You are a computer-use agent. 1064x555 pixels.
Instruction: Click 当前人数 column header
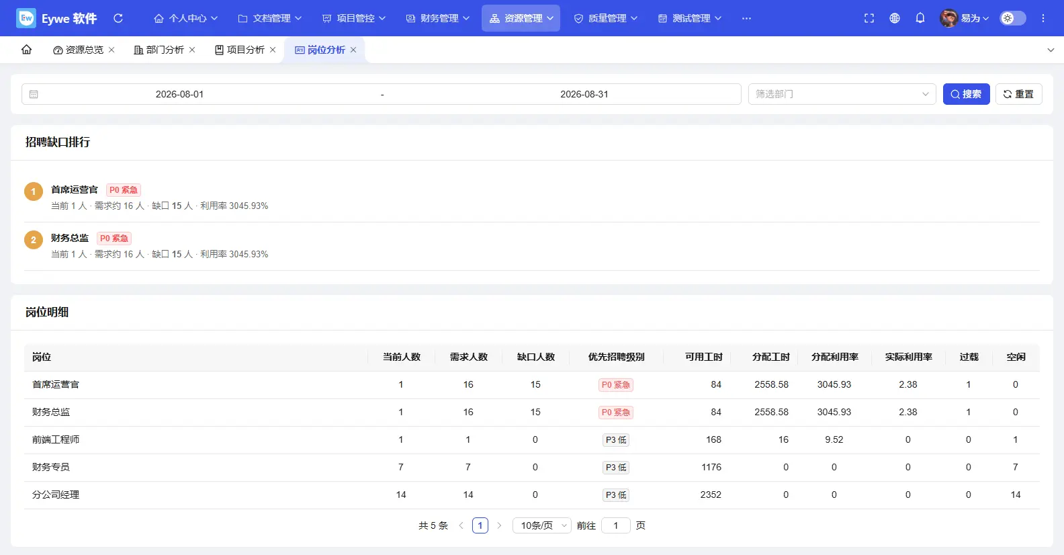402,357
